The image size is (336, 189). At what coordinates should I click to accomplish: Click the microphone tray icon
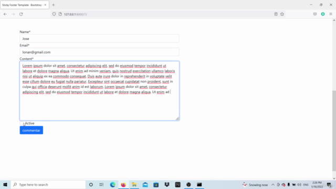[x=289, y=185]
